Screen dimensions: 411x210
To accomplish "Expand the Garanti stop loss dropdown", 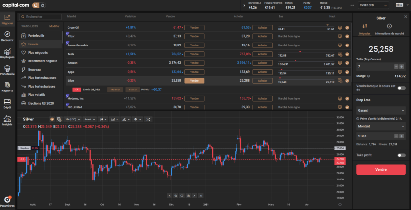I will tap(380, 110).
